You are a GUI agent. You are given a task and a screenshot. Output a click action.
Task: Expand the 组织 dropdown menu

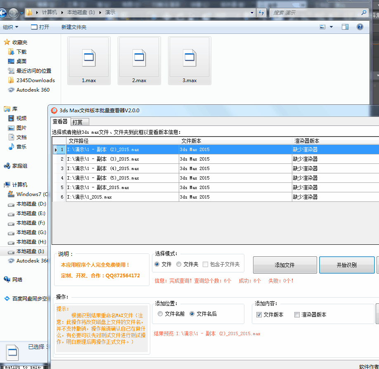[x=11, y=27]
